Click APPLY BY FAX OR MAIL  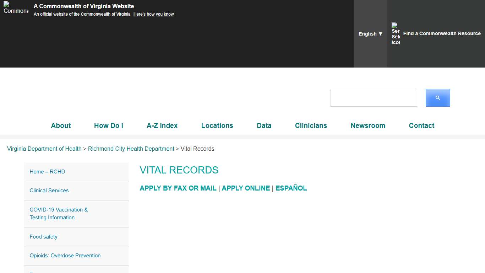point(178,188)
